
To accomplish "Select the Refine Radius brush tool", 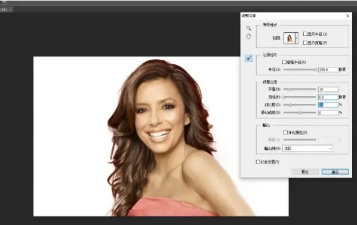I will [x=249, y=58].
